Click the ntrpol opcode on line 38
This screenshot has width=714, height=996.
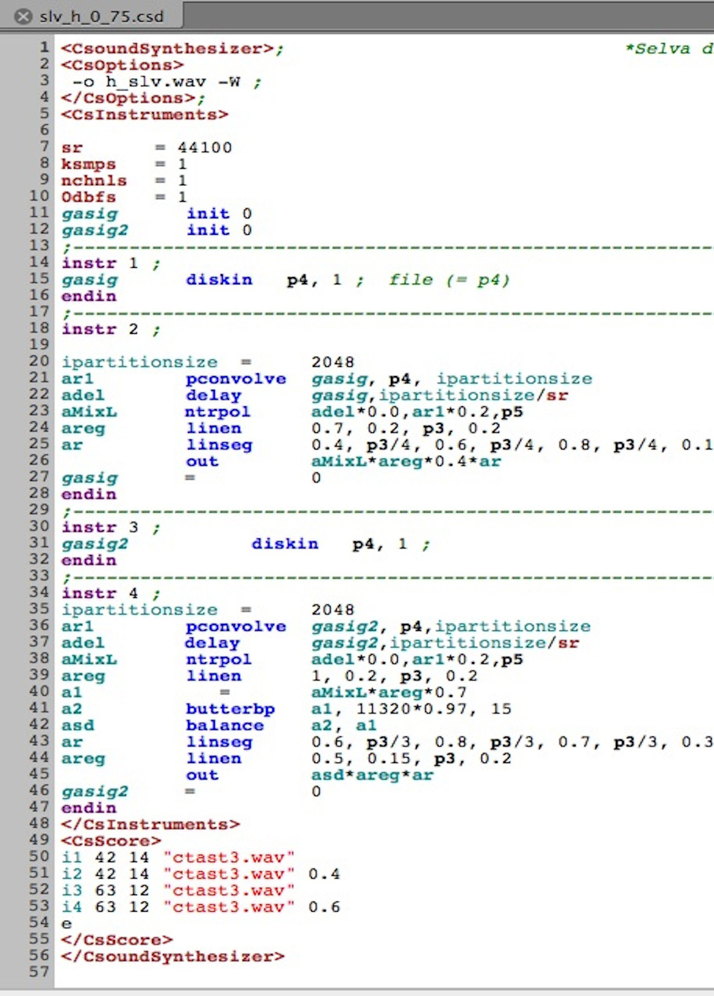(218, 660)
